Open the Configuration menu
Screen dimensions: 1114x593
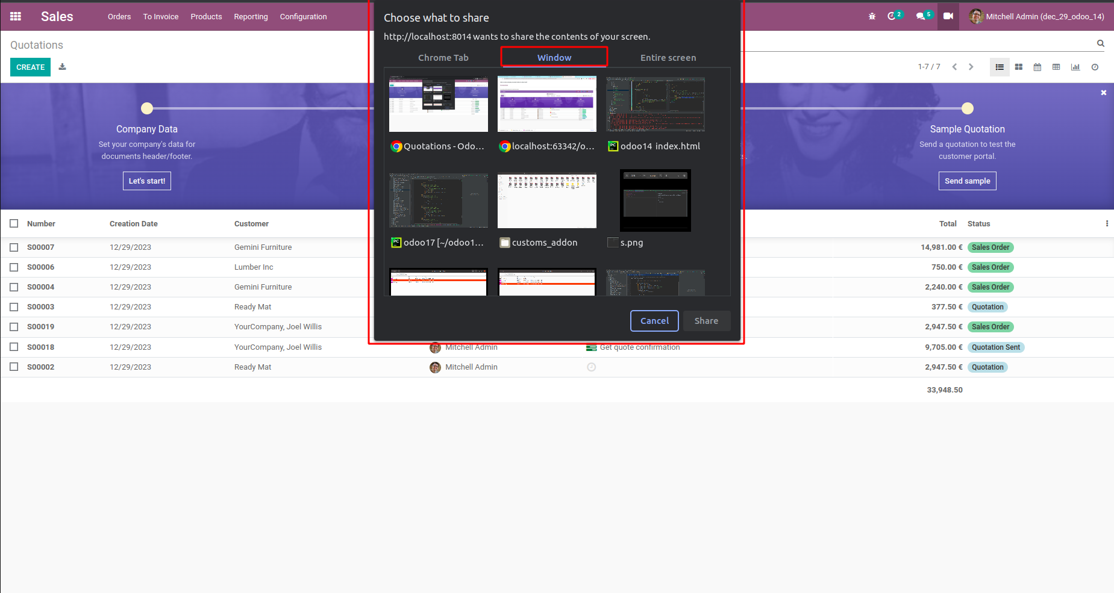click(x=303, y=16)
